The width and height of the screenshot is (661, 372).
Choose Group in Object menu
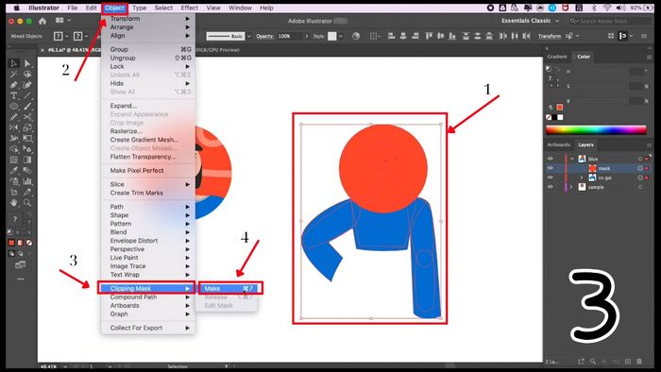[148, 49]
